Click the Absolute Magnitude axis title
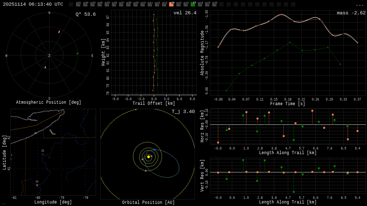This screenshot has height=206, width=367. (x=202, y=53)
